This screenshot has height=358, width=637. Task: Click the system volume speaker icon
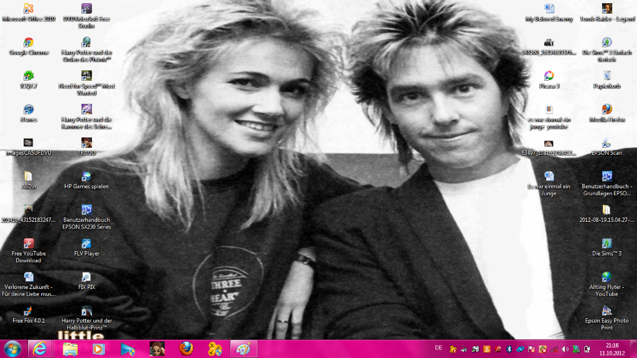pos(565,349)
